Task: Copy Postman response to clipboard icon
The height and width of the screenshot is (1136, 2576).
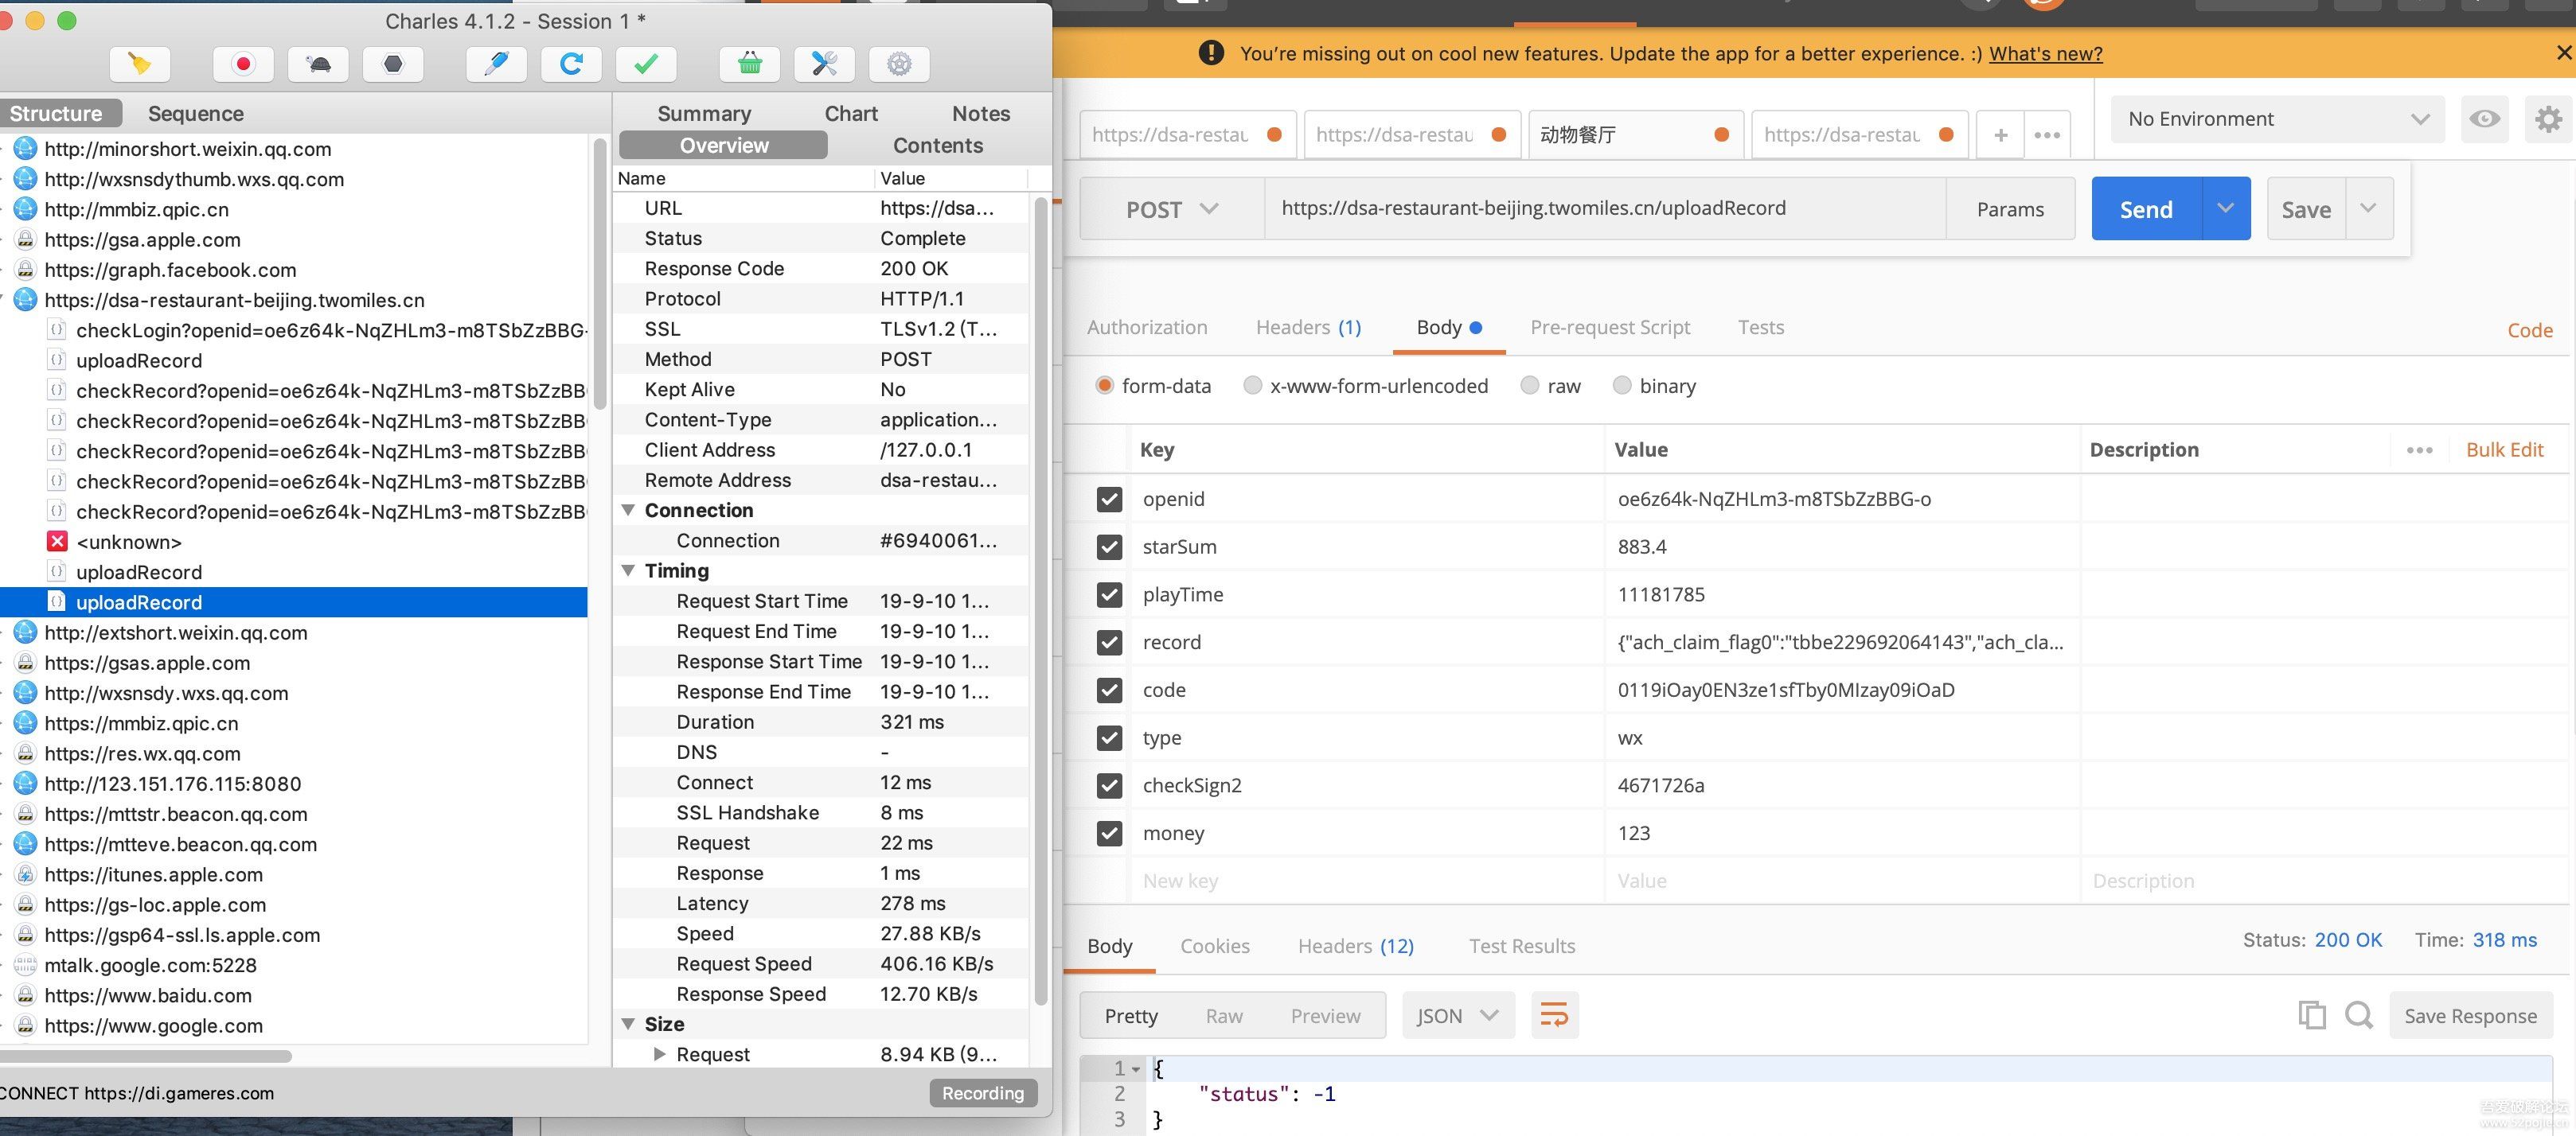Action: pyautogui.click(x=2311, y=1015)
